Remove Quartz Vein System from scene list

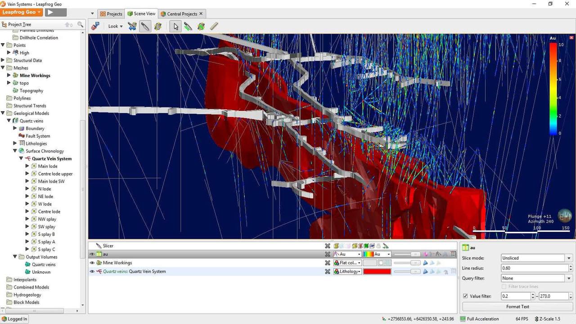click(328, 271)
